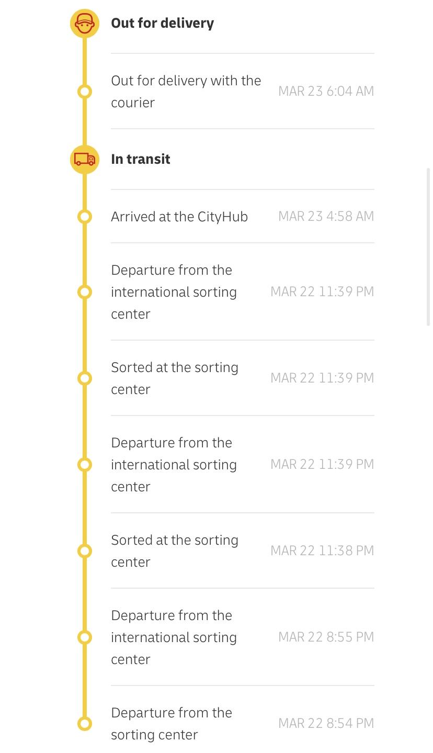Viewport: 433px width, 753px height.
Task: Click the MAR 22 11:38 PM timestamp
Action: click(x=323, y=550)
